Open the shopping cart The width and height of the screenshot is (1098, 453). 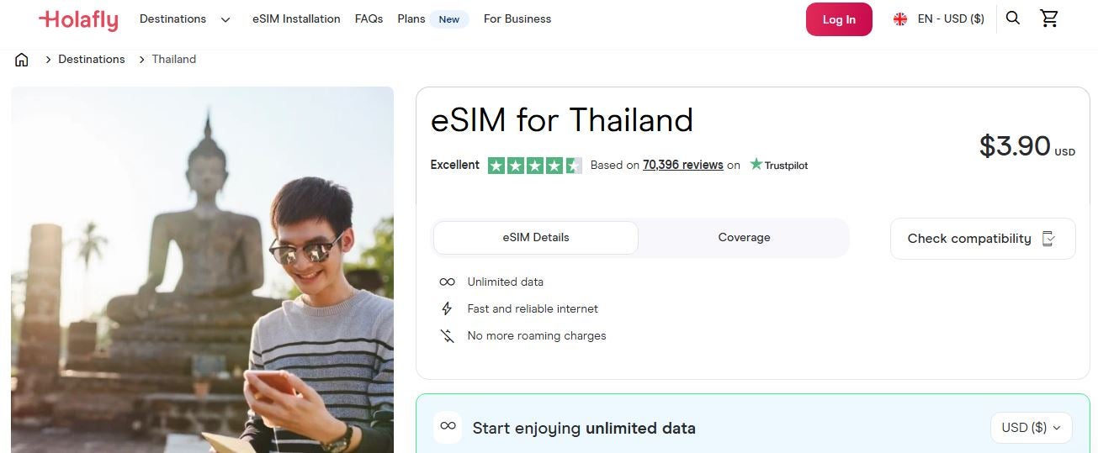click(x=1049, y=18)
